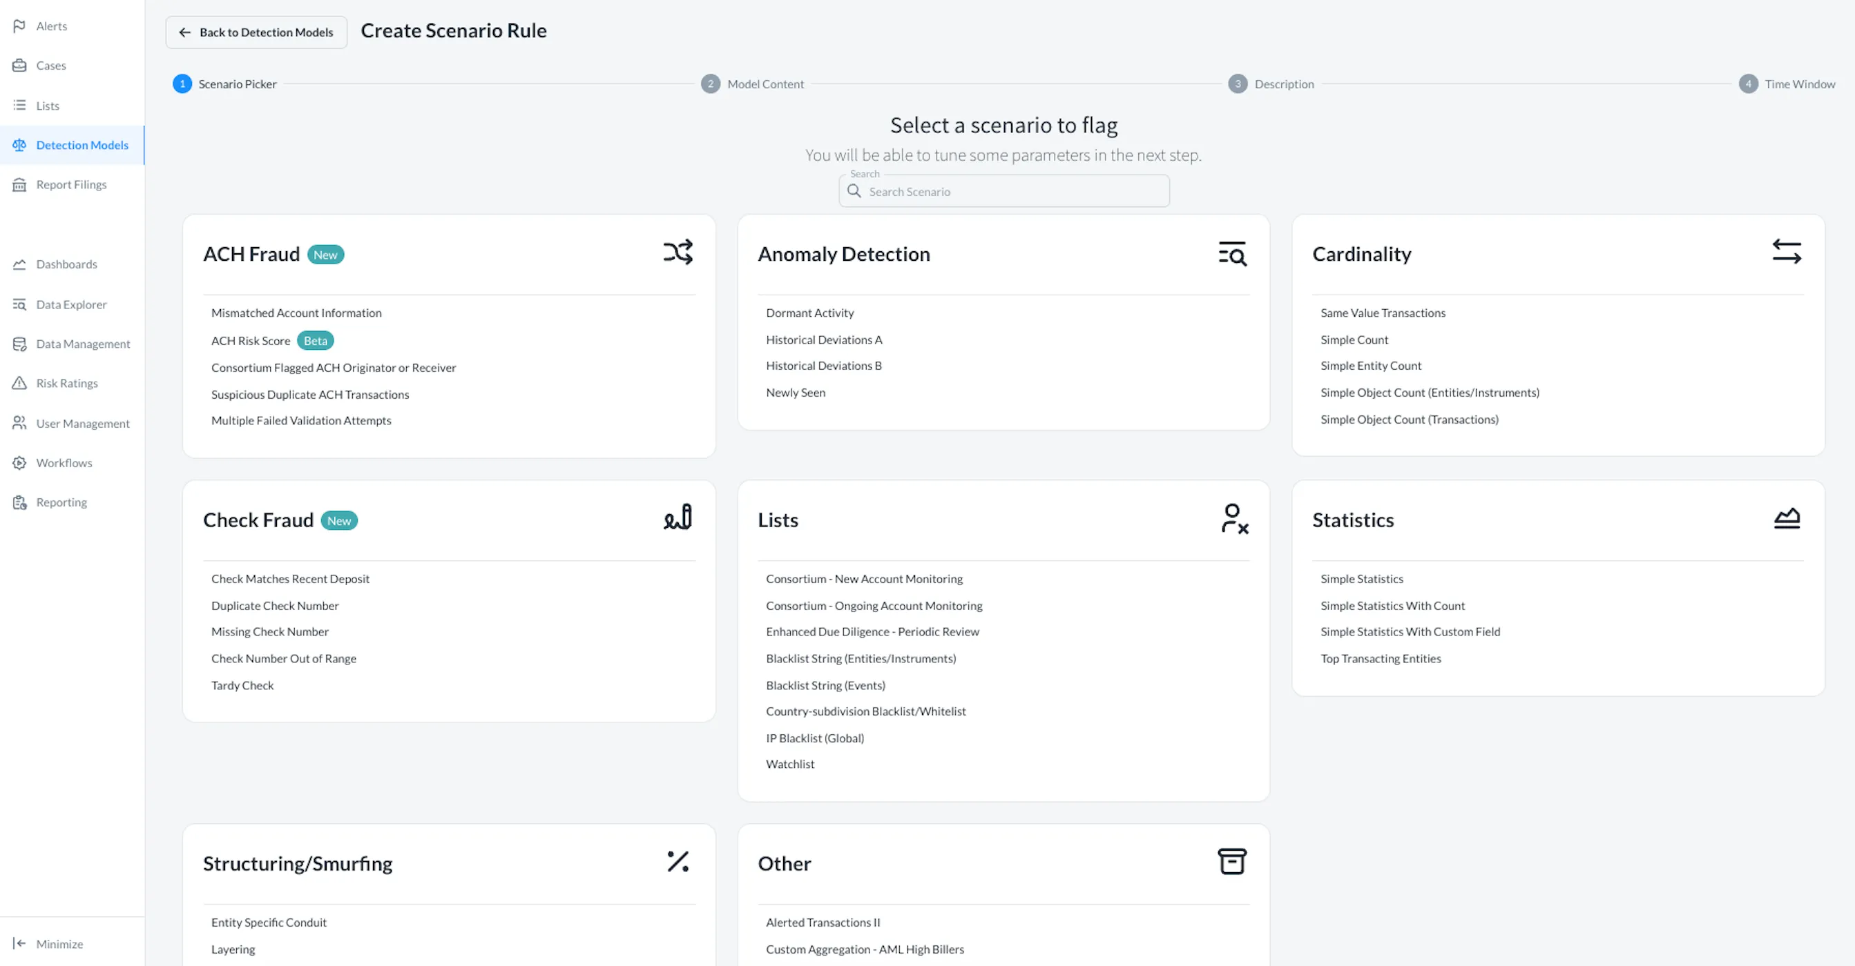Click the Check Fraud signature icon
Screen dimensions: 1855x966
pyautogui.click(x=677, y=517)
